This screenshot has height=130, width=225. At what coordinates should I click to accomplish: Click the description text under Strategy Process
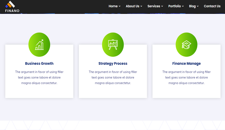pyautogui.click(x=113, y=77)
